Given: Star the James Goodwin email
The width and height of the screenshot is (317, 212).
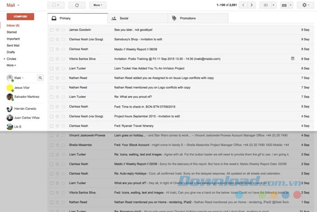Looking at the screenshot, I should click(x=58, y=30).
